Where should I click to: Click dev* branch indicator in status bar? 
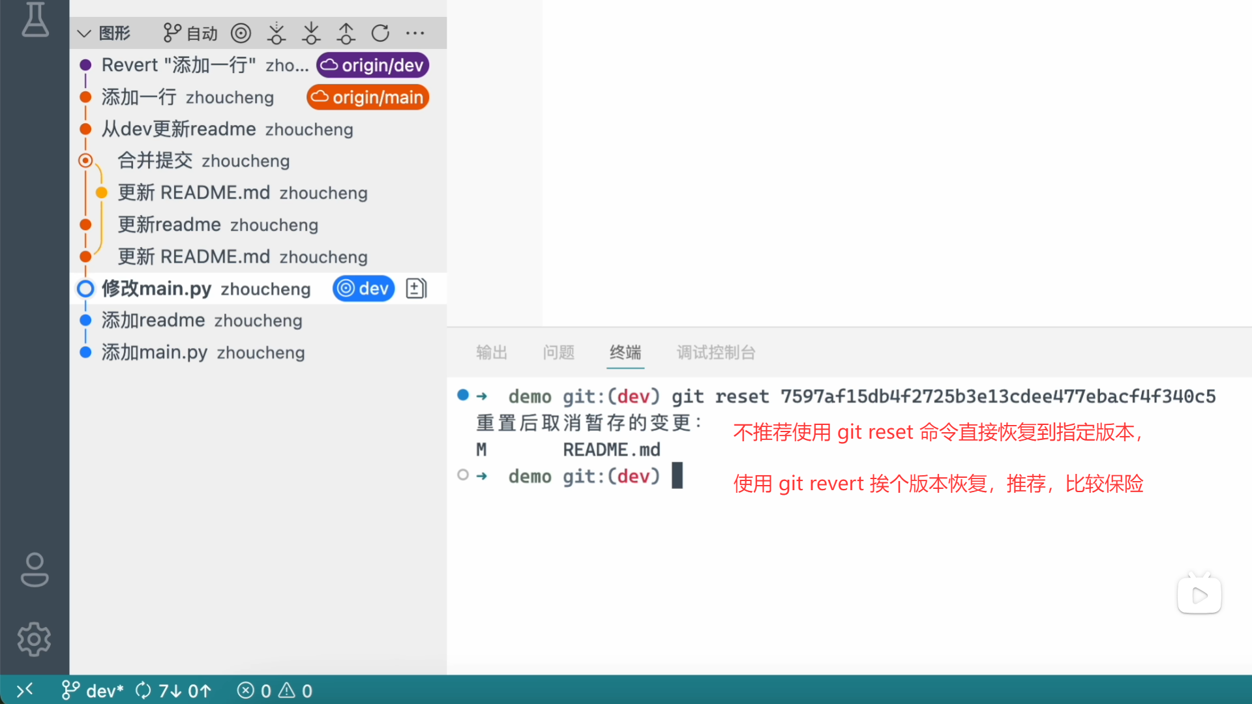[93, 690]
